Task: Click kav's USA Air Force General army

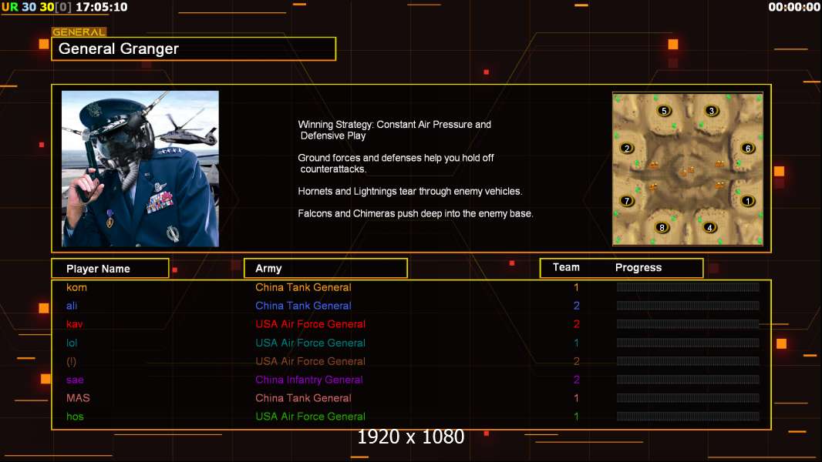Action: point(310,324)
